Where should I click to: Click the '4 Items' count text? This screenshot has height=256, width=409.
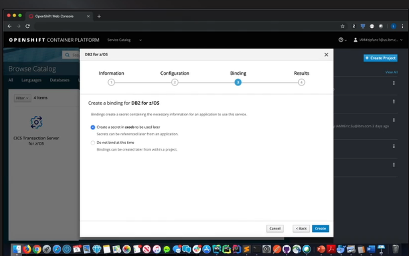(40, 98)
